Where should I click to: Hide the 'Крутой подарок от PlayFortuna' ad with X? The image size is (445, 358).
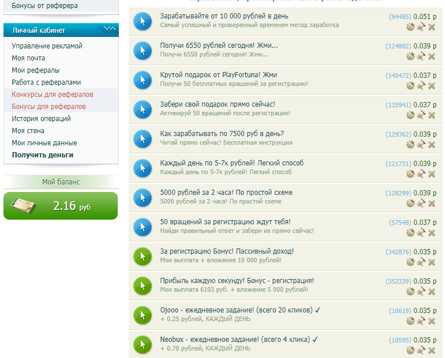point(431,85)
